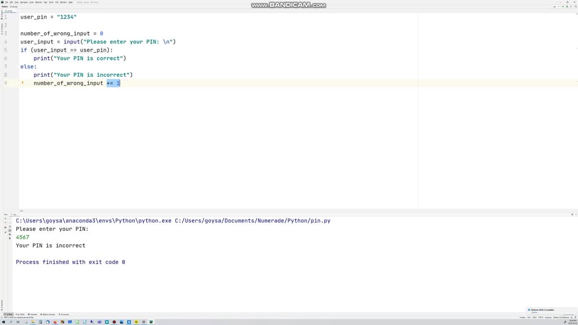Click 'Process finished with exit code 0' text

pos(71,262)
